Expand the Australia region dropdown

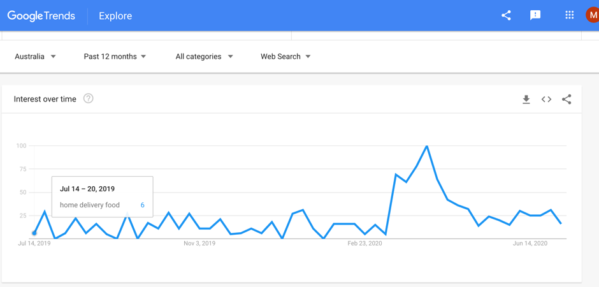point(35,57)
